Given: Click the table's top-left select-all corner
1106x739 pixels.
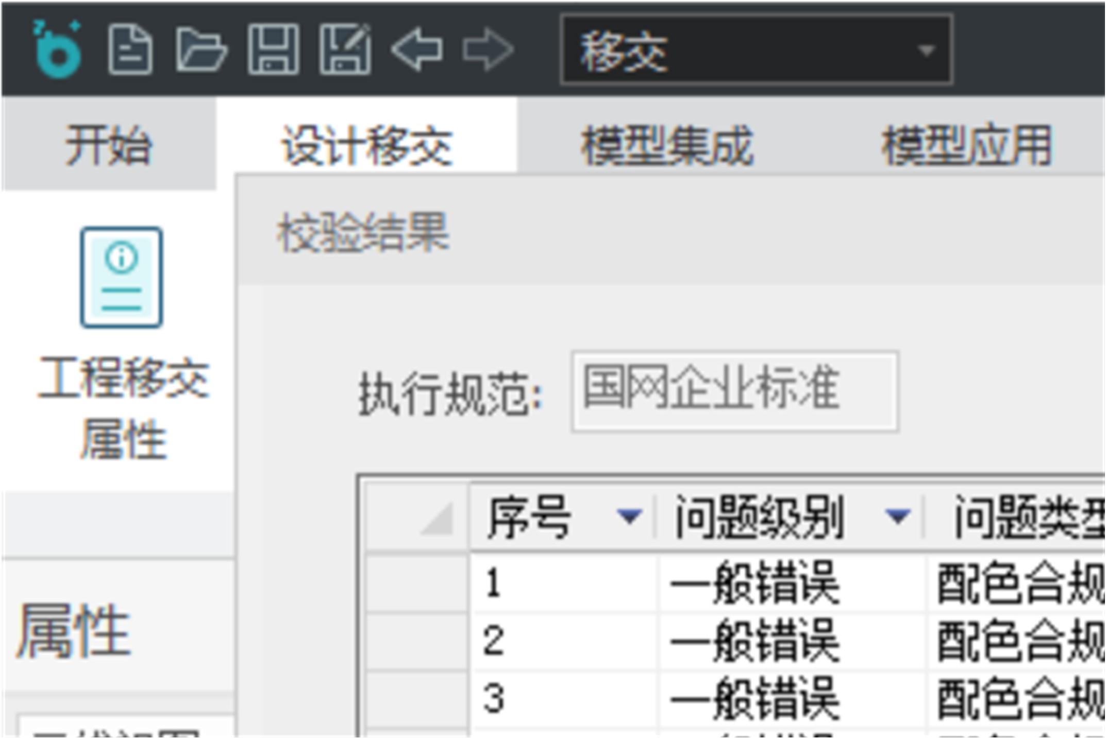Looking at the screenshot, I should [416, 517].
